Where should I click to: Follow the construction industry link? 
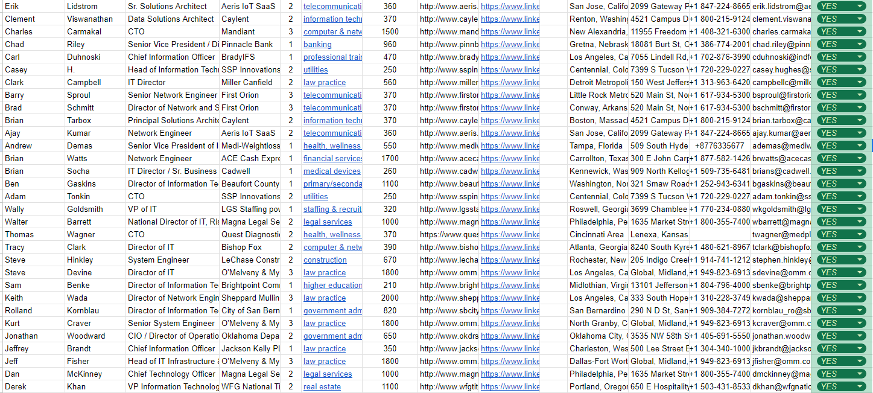[x=325, y=260]
